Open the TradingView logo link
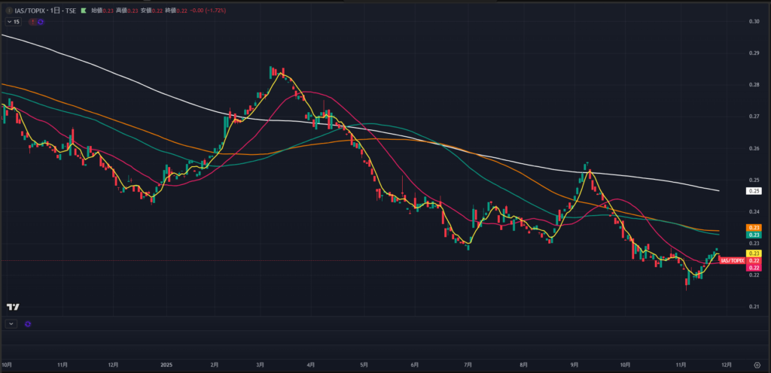The height and width of the screenshot is (373, 771). (12, 307)
